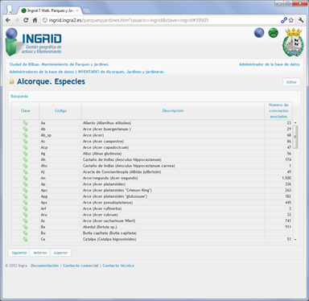Click the sUperior button
309x301 pixels.
(x=60, y=253)
